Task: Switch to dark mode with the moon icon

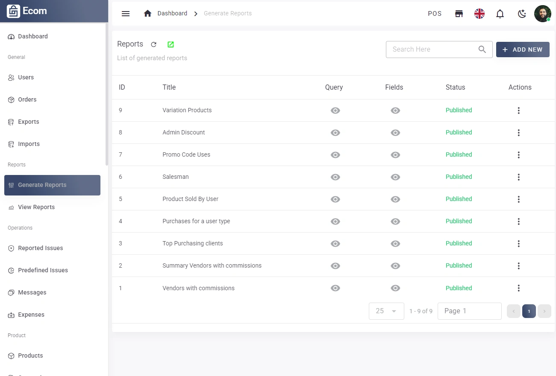Action: pos(521,13)
